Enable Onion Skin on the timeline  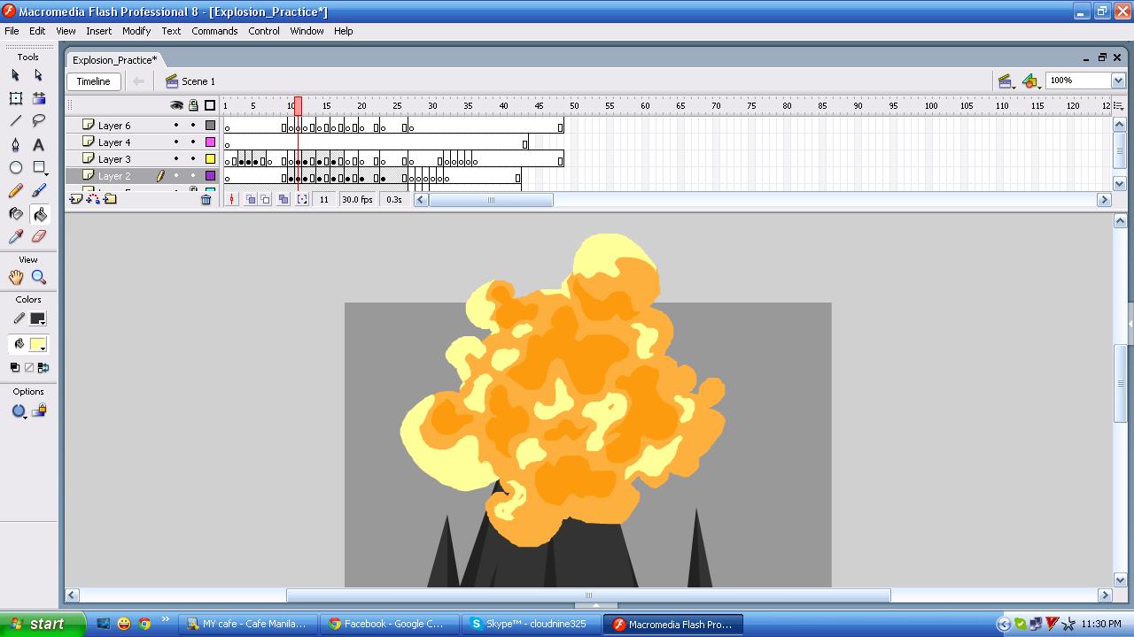pos(251,198)
